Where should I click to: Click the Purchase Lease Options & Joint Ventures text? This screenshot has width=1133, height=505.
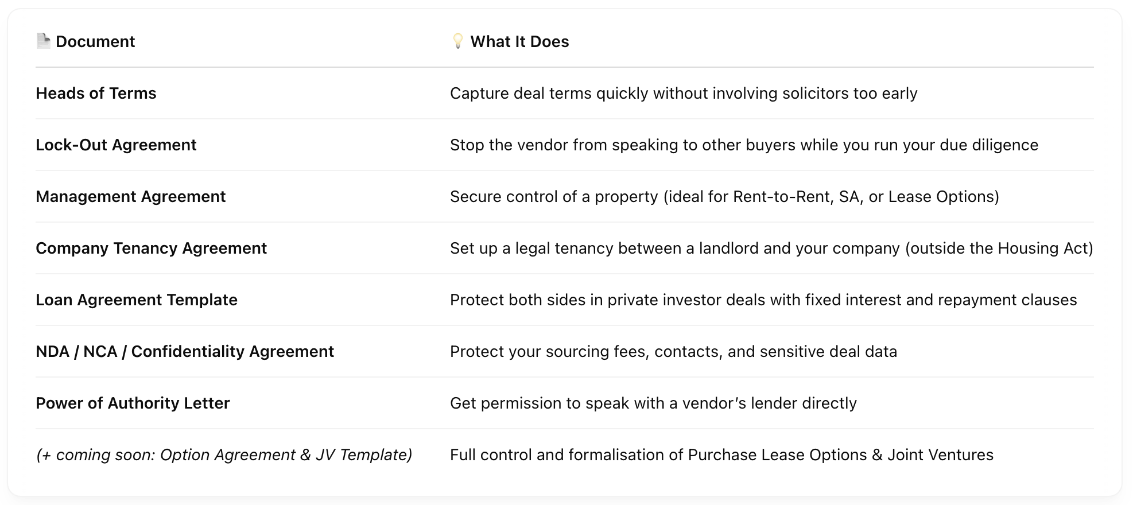721,455
